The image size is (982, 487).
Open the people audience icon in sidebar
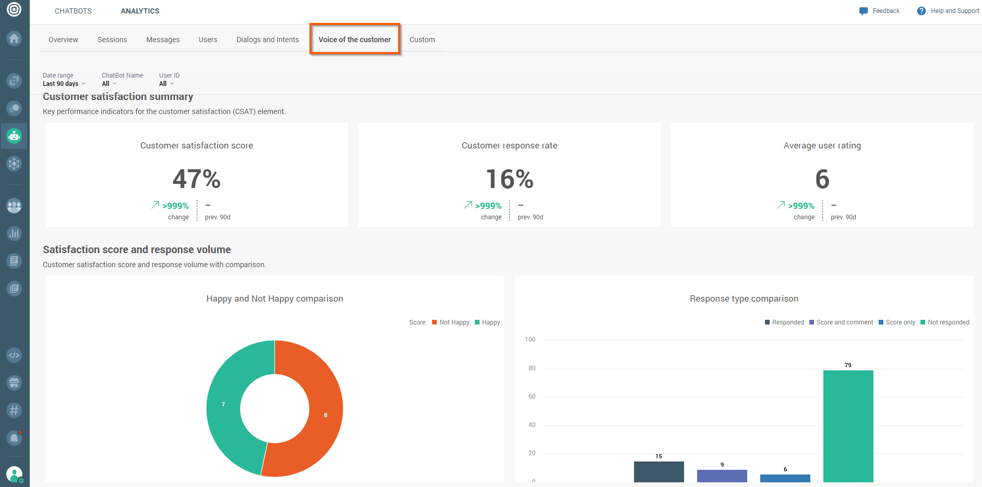tap(14, 206)
